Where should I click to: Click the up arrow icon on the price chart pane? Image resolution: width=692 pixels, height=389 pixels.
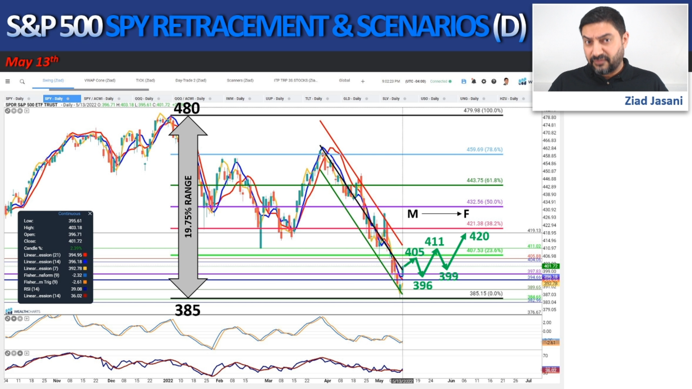(x=20, y=111)
